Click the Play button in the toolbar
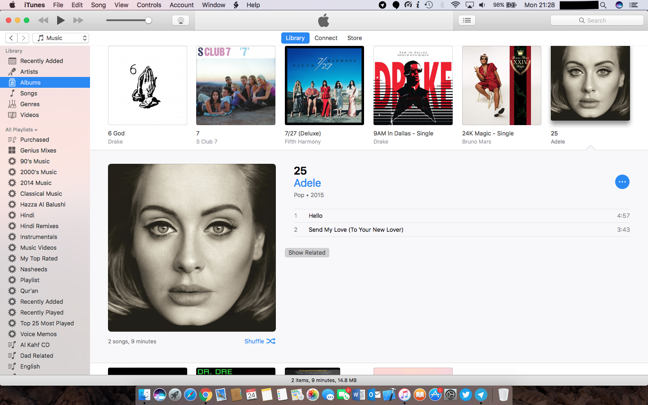This screenshot has height=405, width=648. (x=61, y=20)
